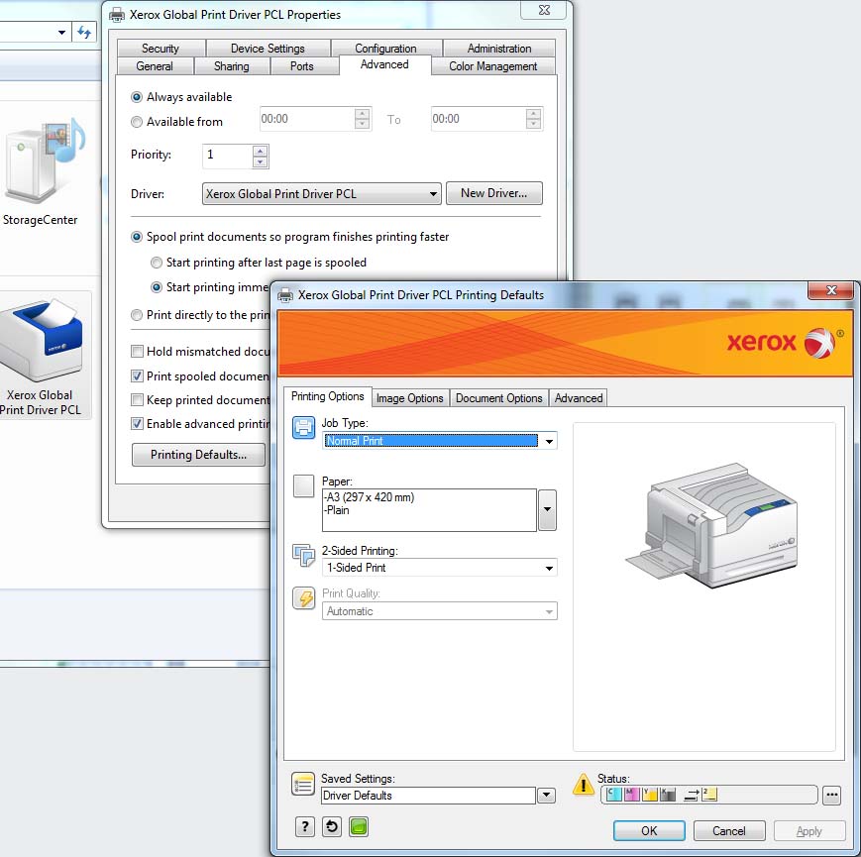Image resolution: width=861 pixels, height=857 pixels.
Task: Click the New Driver button
Action: tap(494, 193)
